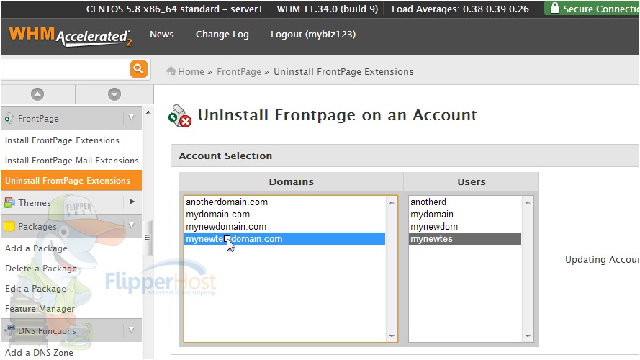Click the Uninstall Frontpage page heading icon
The image size is (640, 360).
pyautogui.click(x=179, y=117)
